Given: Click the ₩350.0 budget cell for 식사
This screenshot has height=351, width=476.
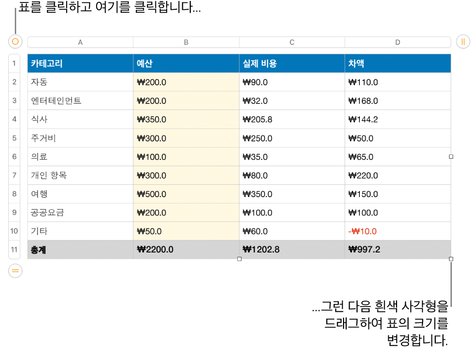Looking at the screenshot, I should pyautogui.click(x=186, y=119).
